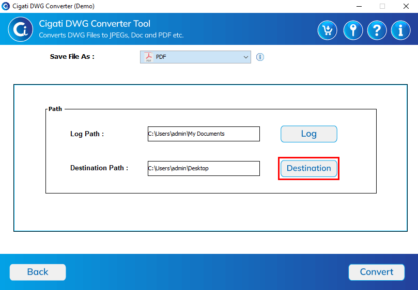Click the question mark help icon

pos(377,30)
